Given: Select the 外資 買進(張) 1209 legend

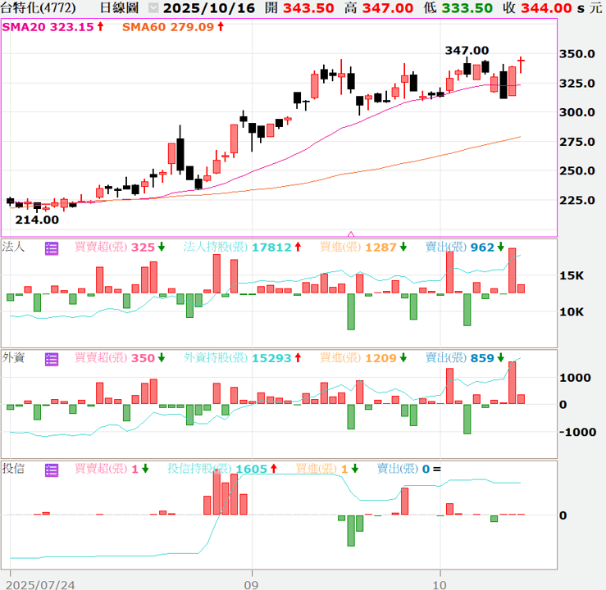Looking at the screenshot, I should point(358,358).
